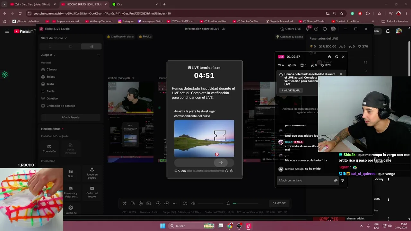Image resolution: width=411 pixels, height=231 pixels.
Task: Open the Instagram bookmark
Action: 126,21
